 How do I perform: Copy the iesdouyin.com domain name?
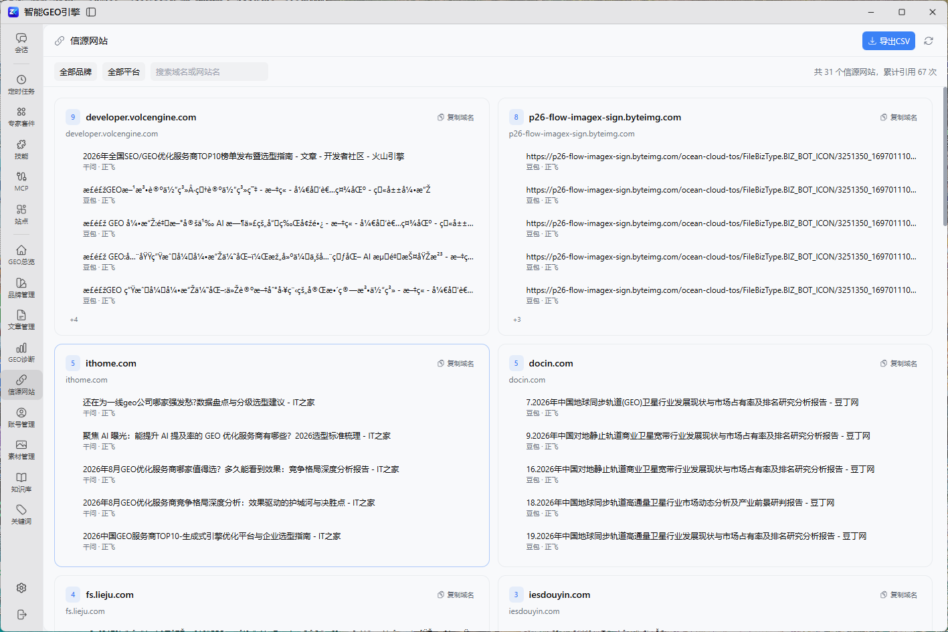point(898,595)
